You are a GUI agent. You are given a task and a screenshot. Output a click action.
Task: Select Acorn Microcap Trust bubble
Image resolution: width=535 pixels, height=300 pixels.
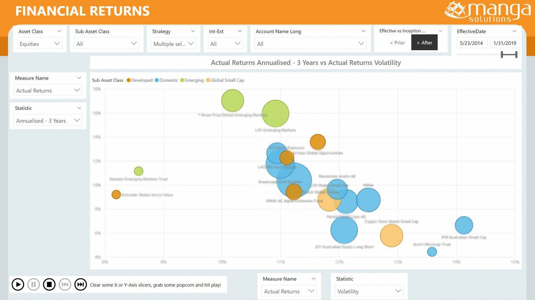click(432, 252)
